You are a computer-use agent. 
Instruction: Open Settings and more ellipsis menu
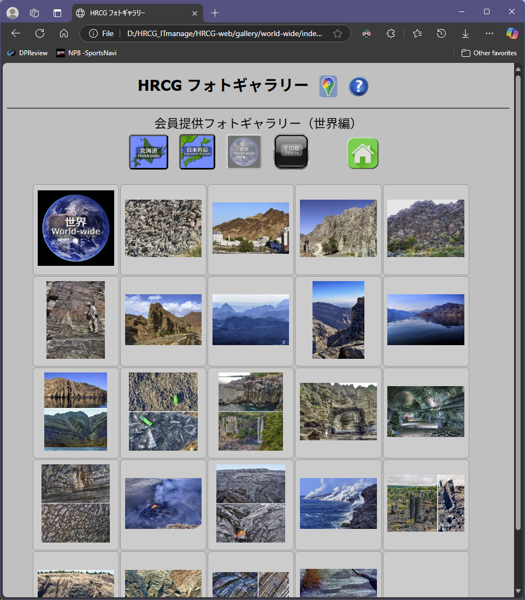point(489,34)
